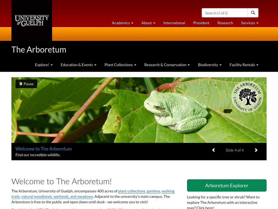The width and height of the screenshot is (278, 209).
Task: Click the search magnifier icon button
Action: (x=253, y=13)
